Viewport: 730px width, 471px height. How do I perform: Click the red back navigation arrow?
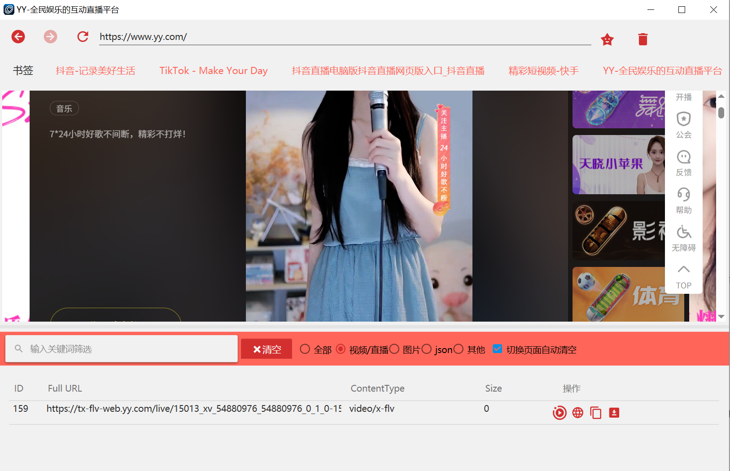point(18,37)
